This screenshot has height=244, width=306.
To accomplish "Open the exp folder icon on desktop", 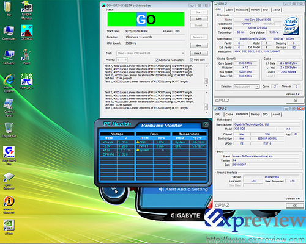I will [x=8, y=7].
